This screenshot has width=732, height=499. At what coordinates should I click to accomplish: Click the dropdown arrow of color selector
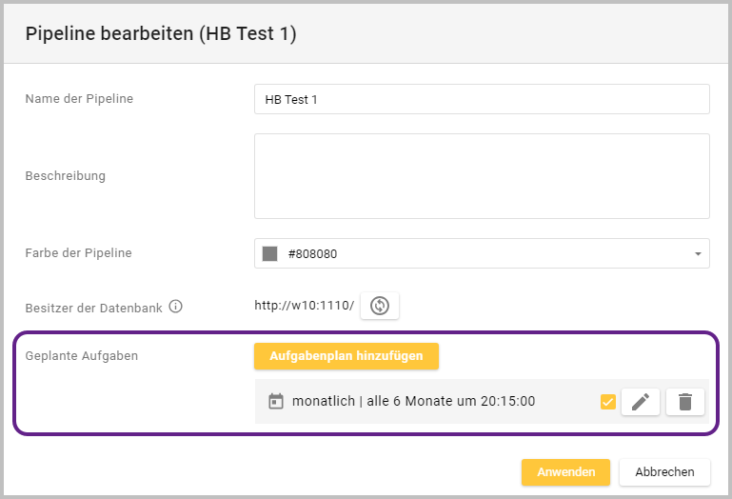[697, 254]
